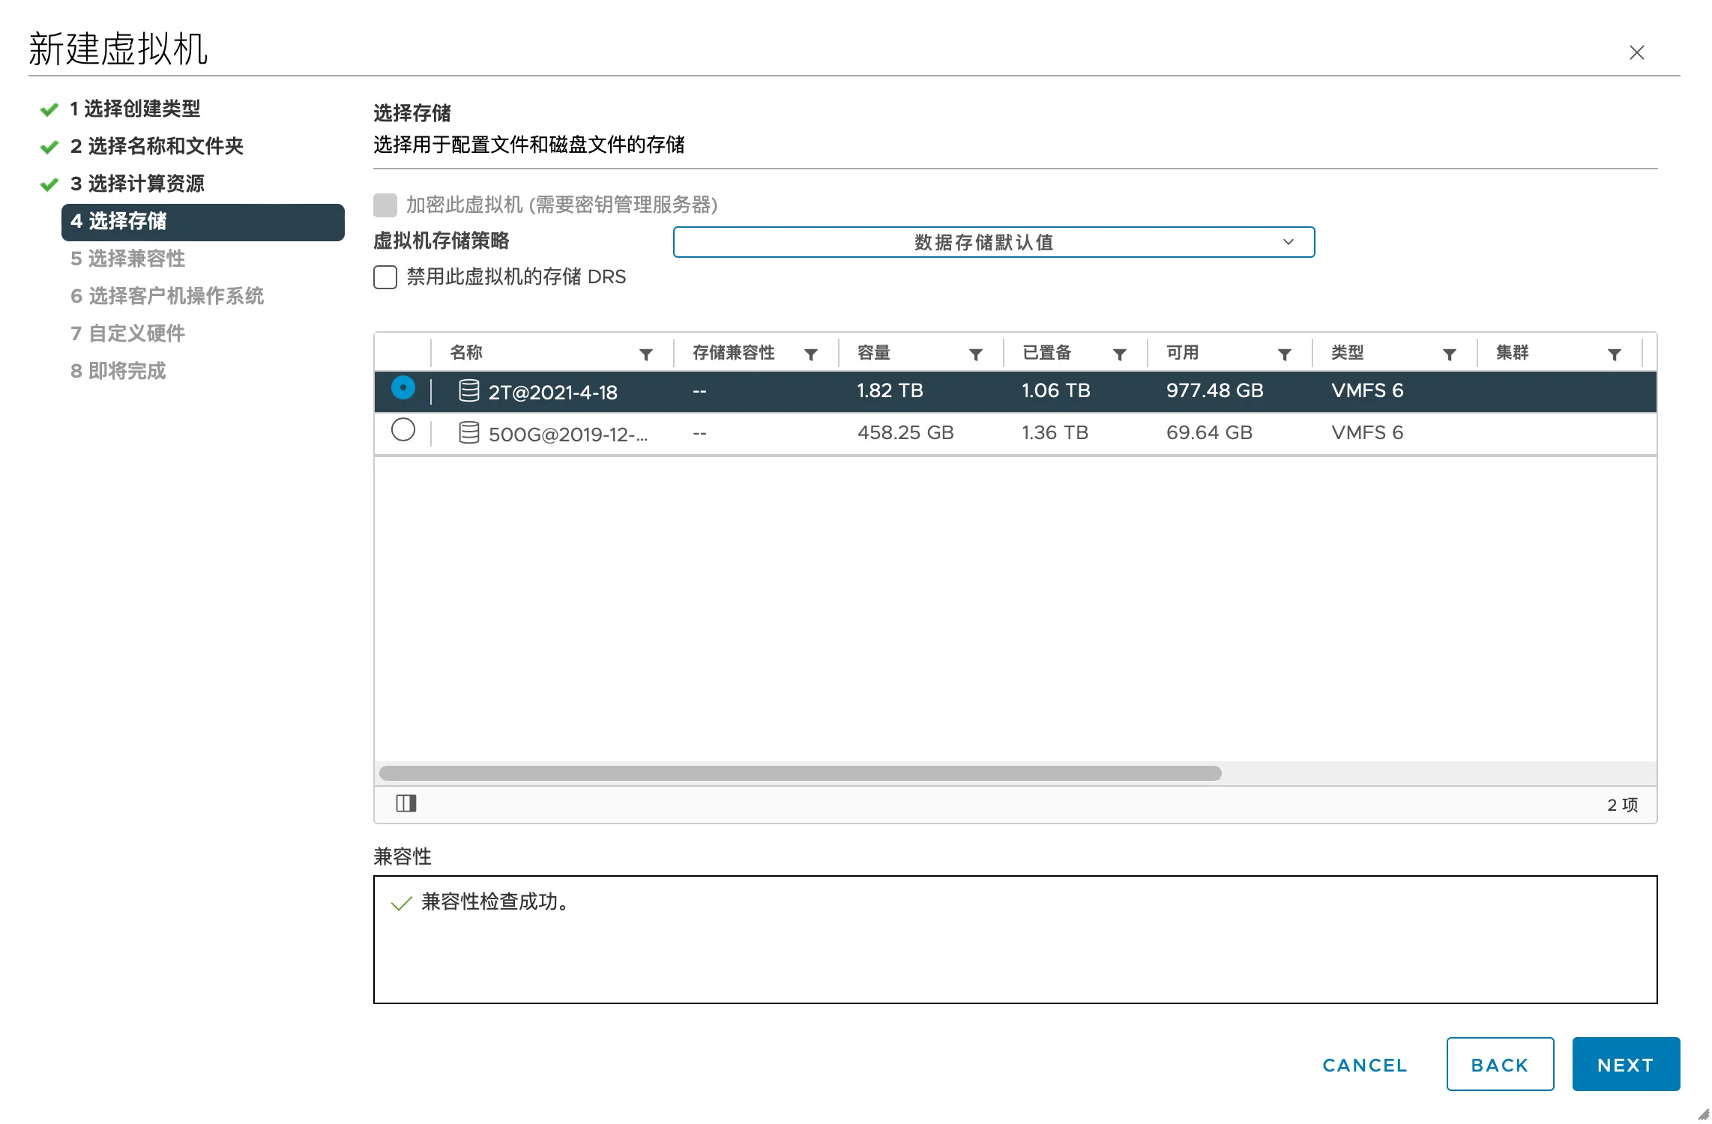Click 69.64 GB free space cell
1712x1124 pixels.
coord(1209,432)
